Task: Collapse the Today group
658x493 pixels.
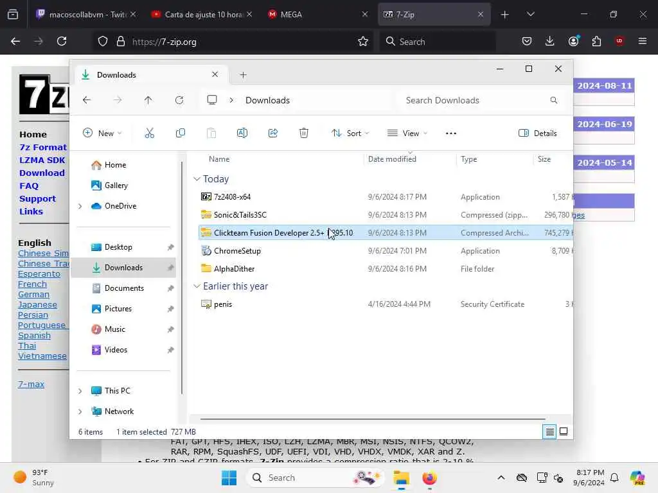Action: pyautogui.click(x=197, y=179)
